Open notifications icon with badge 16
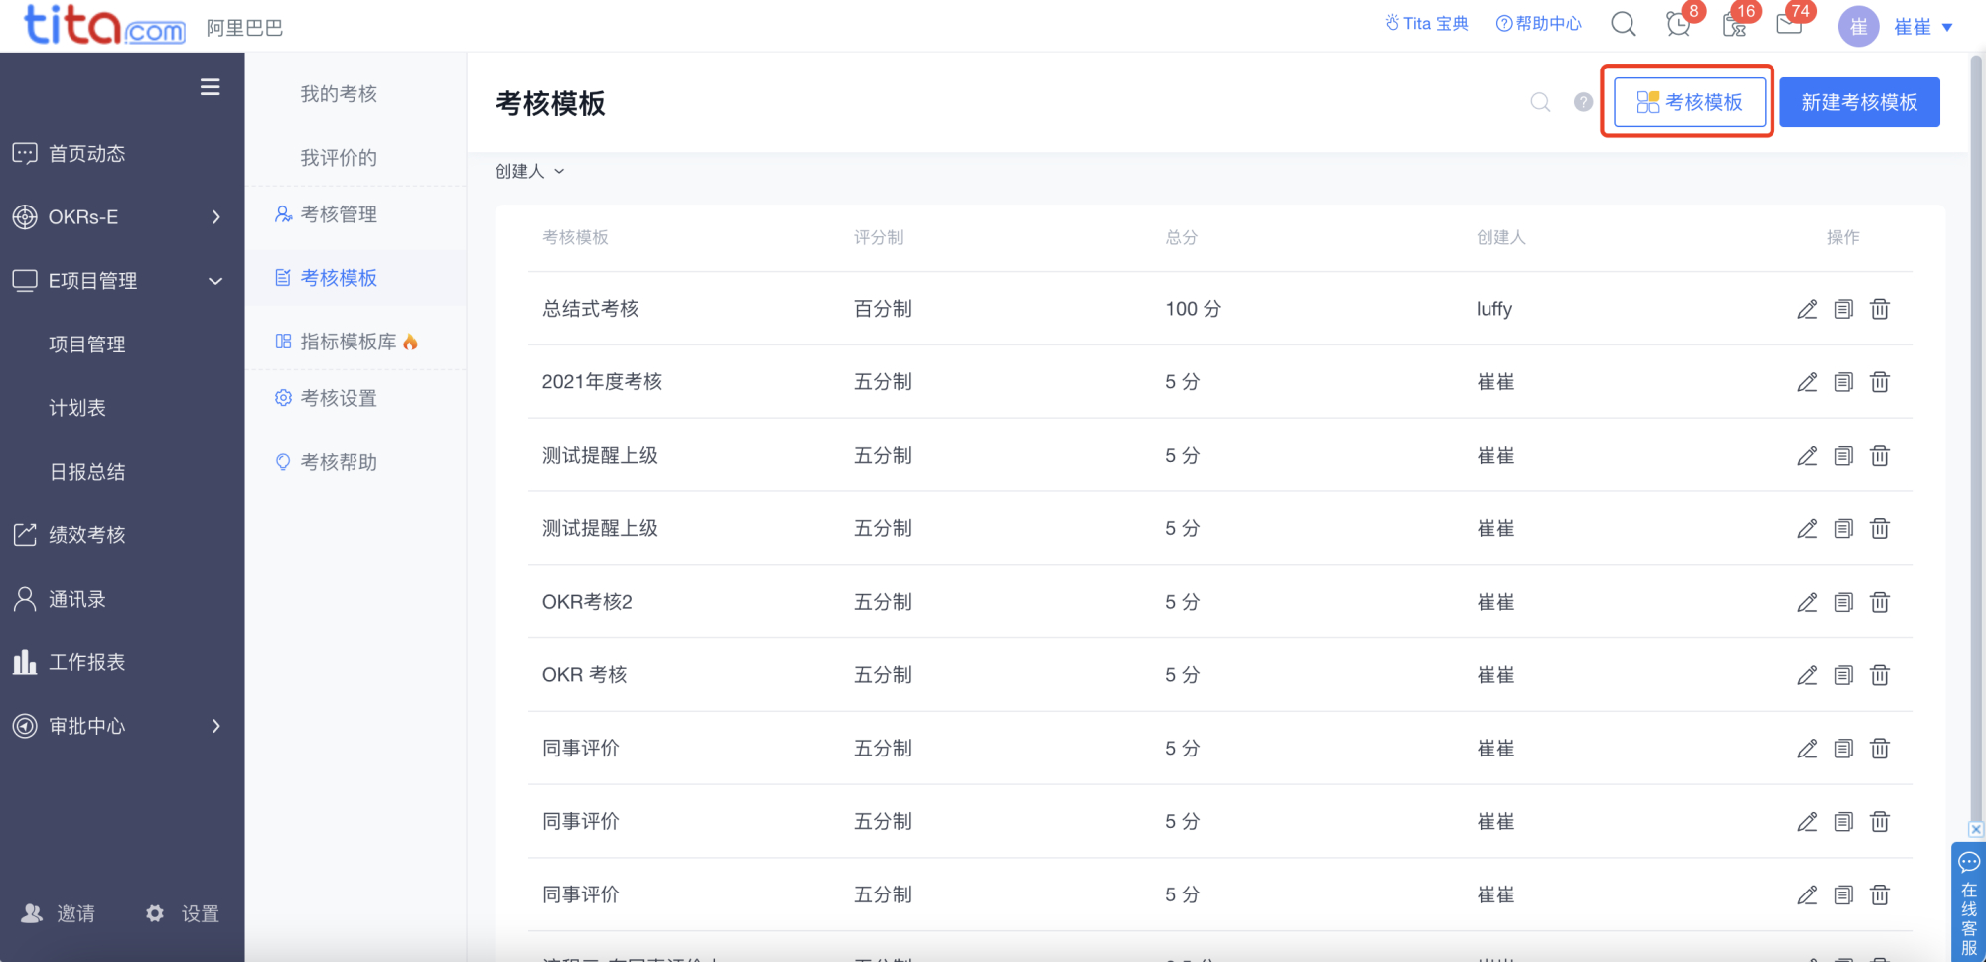This screenshot has height=962, width=1986. (1735, 24)
